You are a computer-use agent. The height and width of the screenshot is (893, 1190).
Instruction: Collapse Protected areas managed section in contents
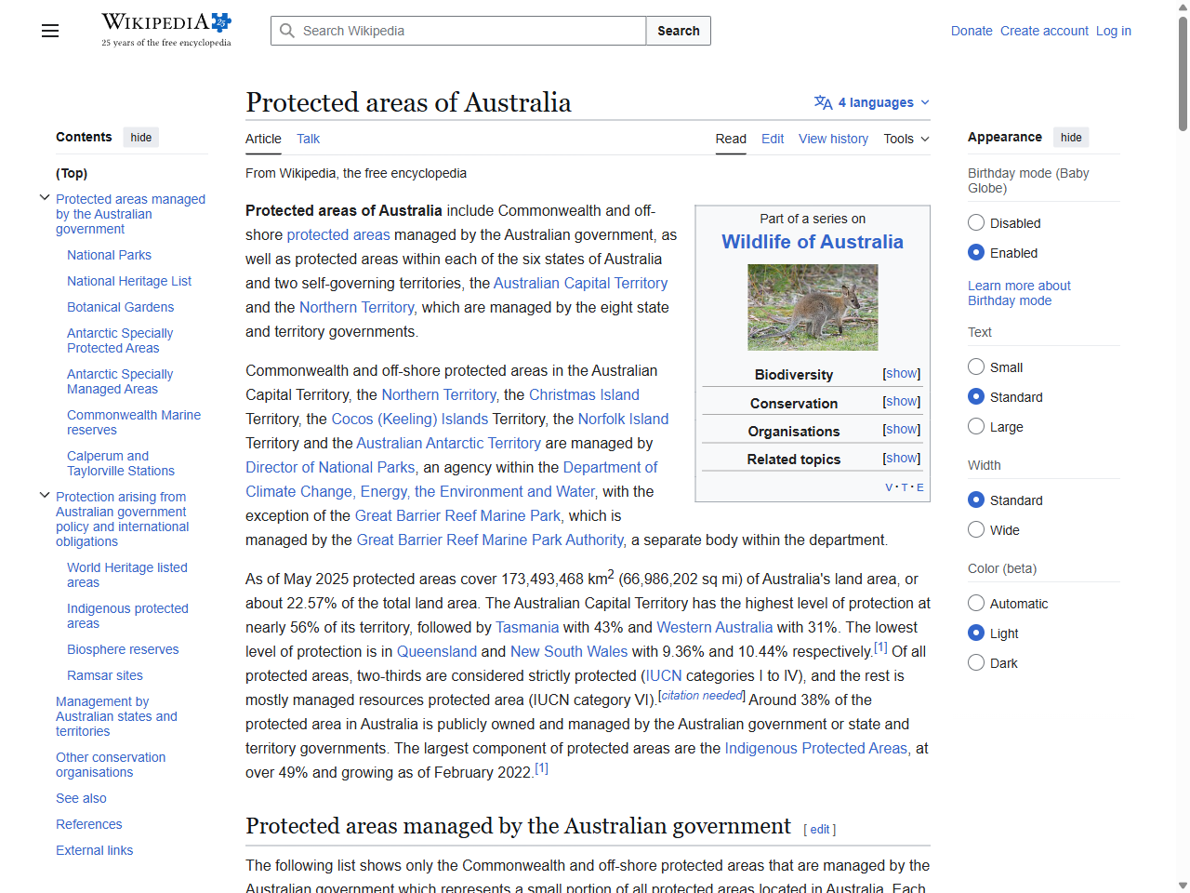45,197
